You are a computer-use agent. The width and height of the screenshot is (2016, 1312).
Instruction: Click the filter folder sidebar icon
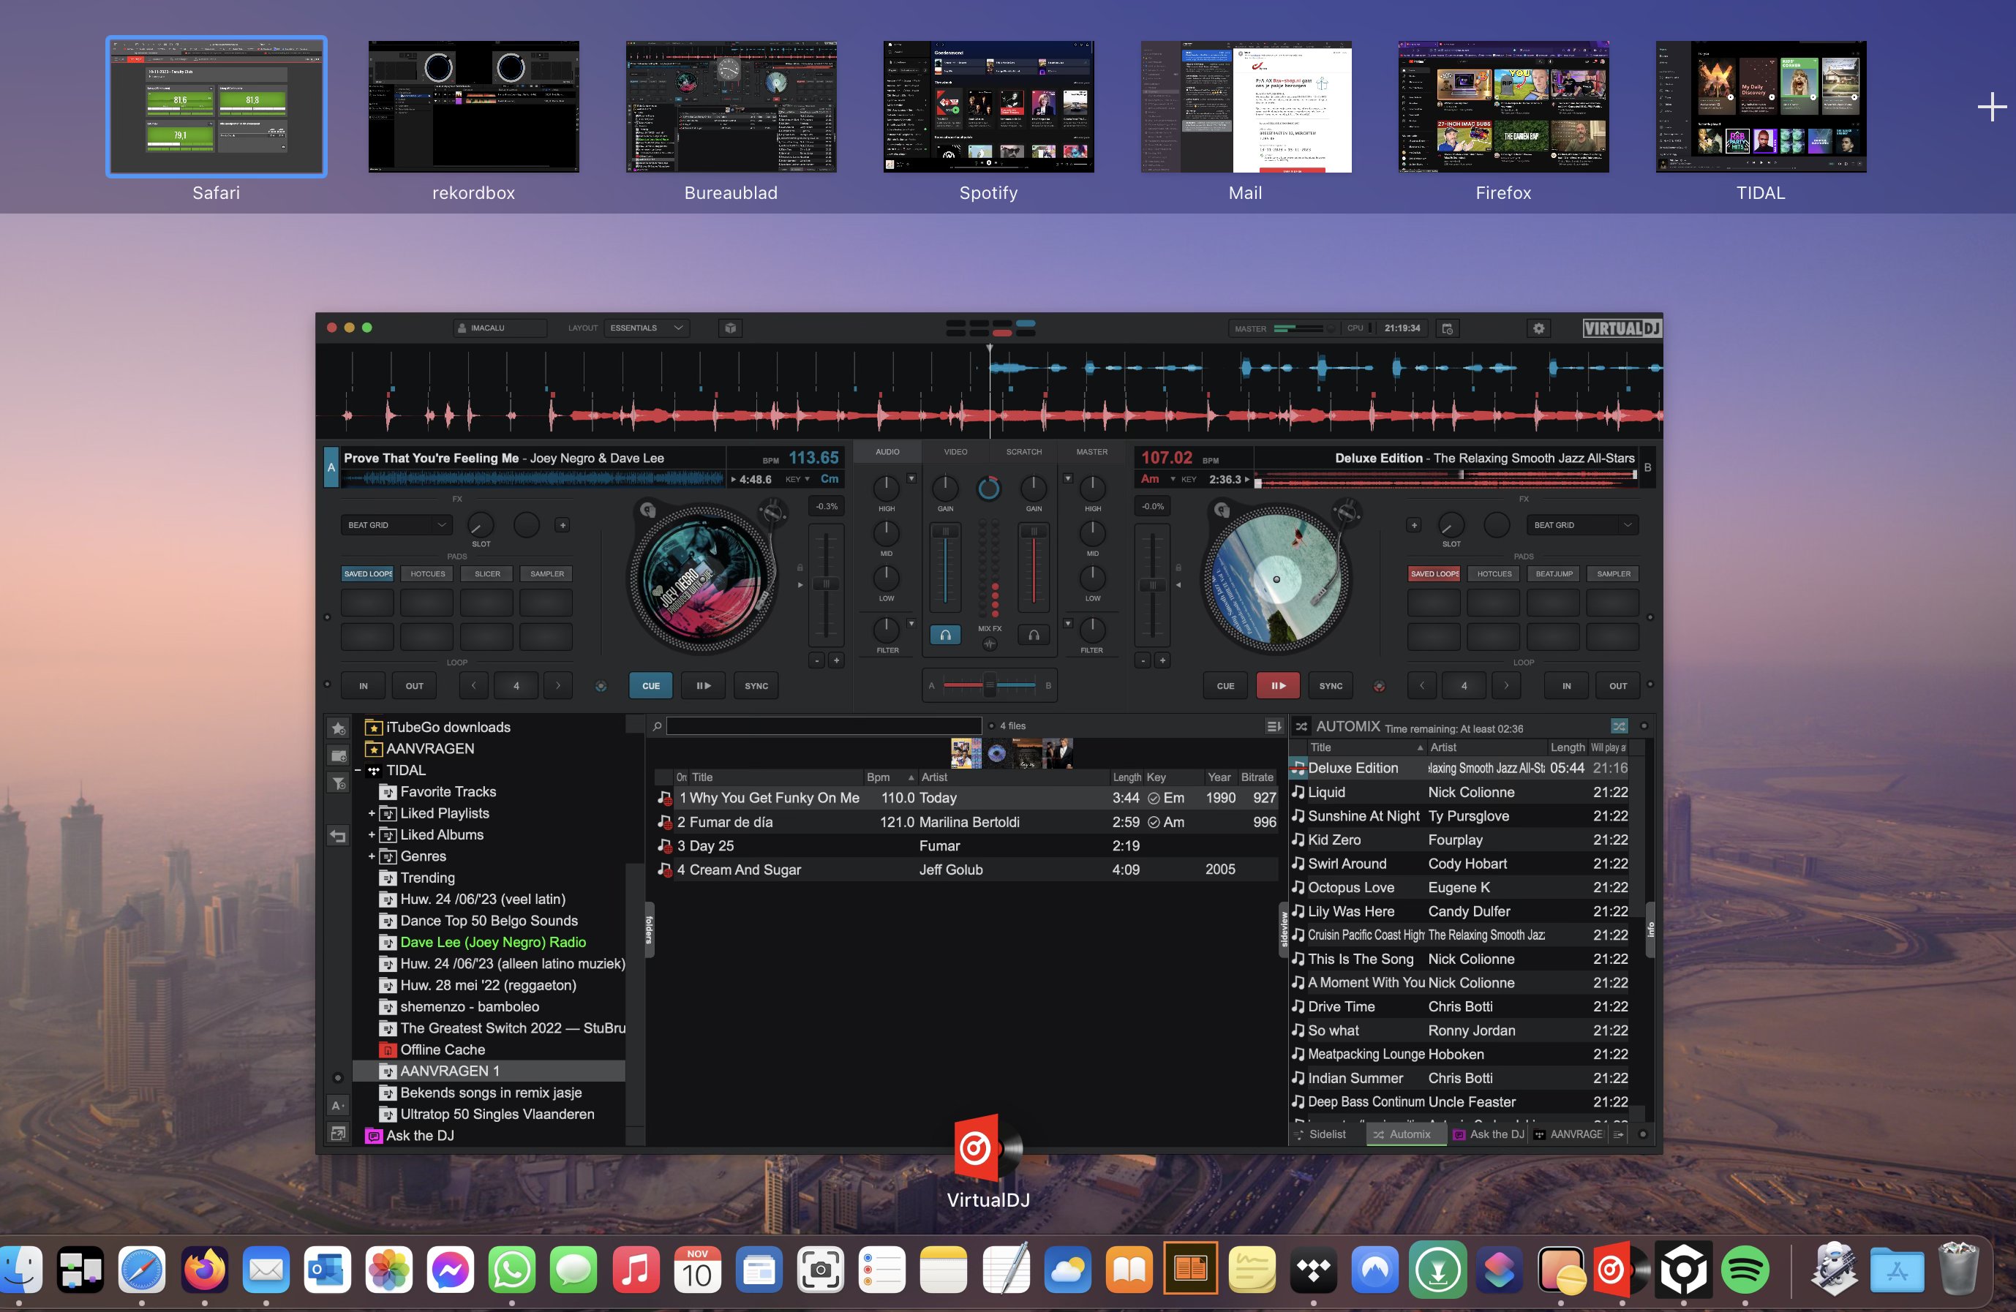click(338, 783)
